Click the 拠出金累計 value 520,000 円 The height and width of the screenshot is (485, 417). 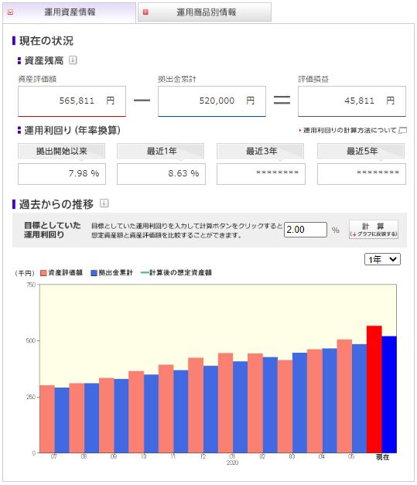(x=212, y=101)
